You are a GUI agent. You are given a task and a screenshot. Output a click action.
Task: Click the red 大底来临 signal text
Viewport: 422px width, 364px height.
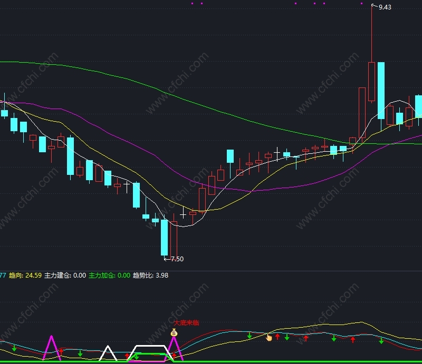(x=187, y=322)
